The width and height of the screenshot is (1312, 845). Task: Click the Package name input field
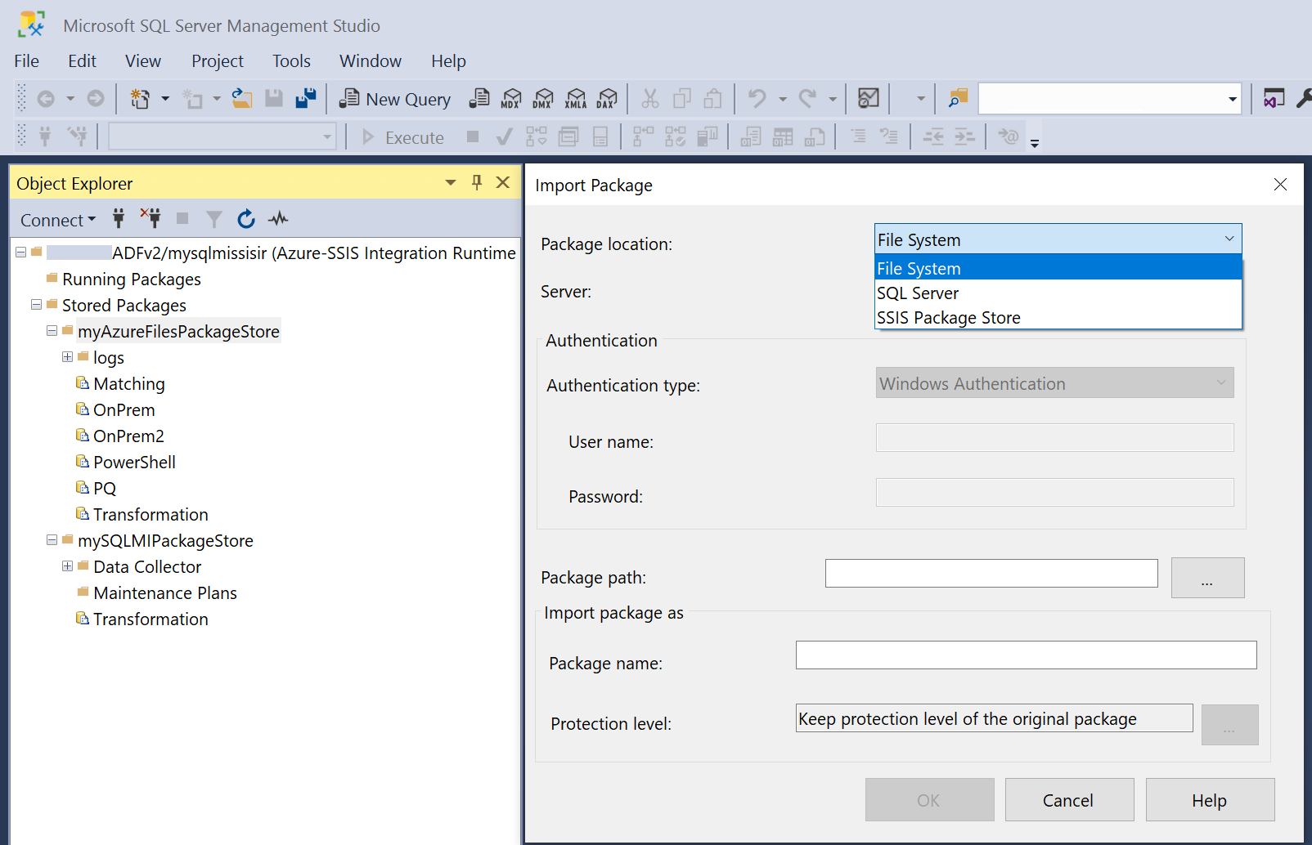click(1026, 655)
